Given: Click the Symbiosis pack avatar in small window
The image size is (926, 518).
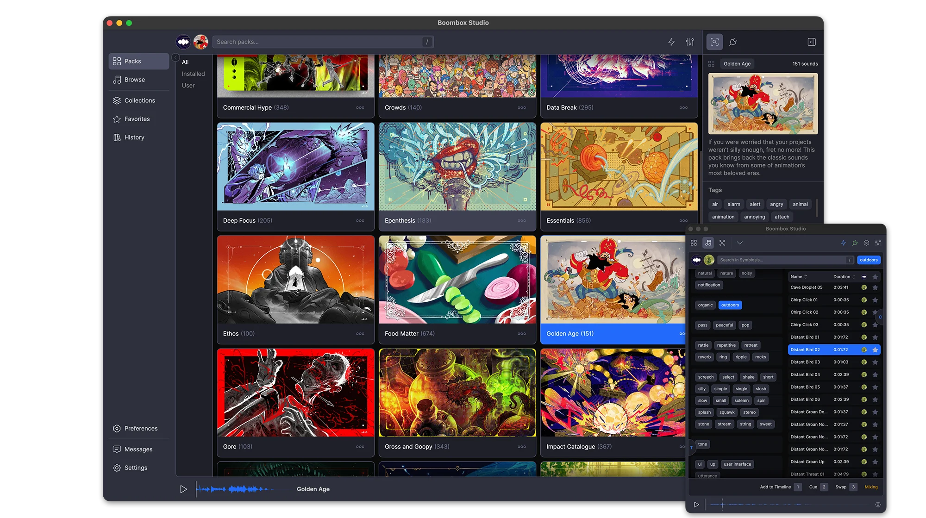Looking at the screenshot, I should tap(709, 260).
